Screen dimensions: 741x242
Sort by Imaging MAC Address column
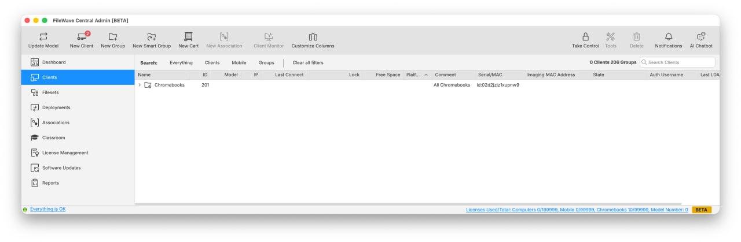[x=551, y=75]
